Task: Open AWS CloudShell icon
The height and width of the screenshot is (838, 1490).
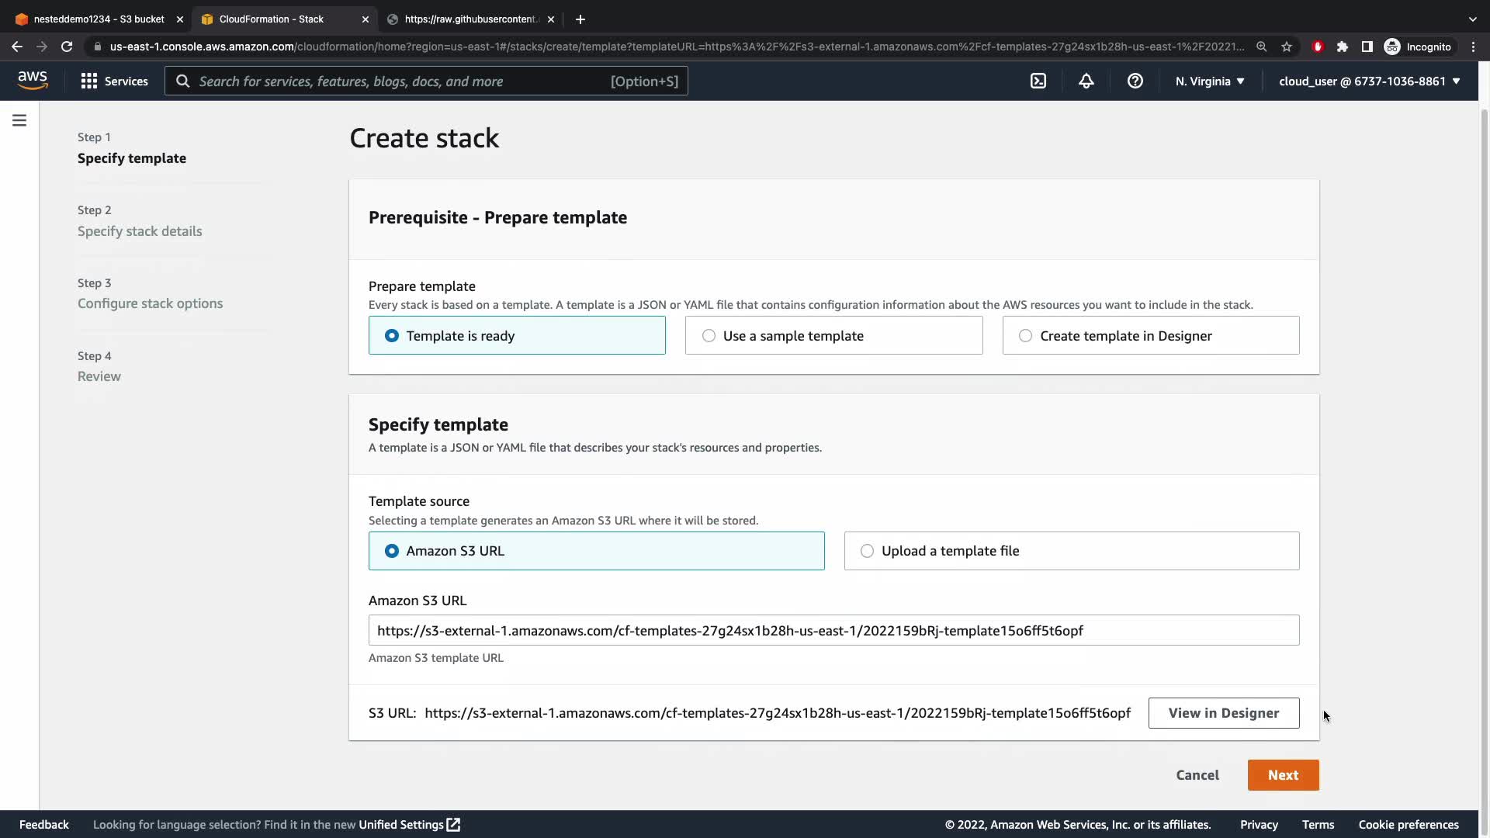Action: tap(1038, 81)
